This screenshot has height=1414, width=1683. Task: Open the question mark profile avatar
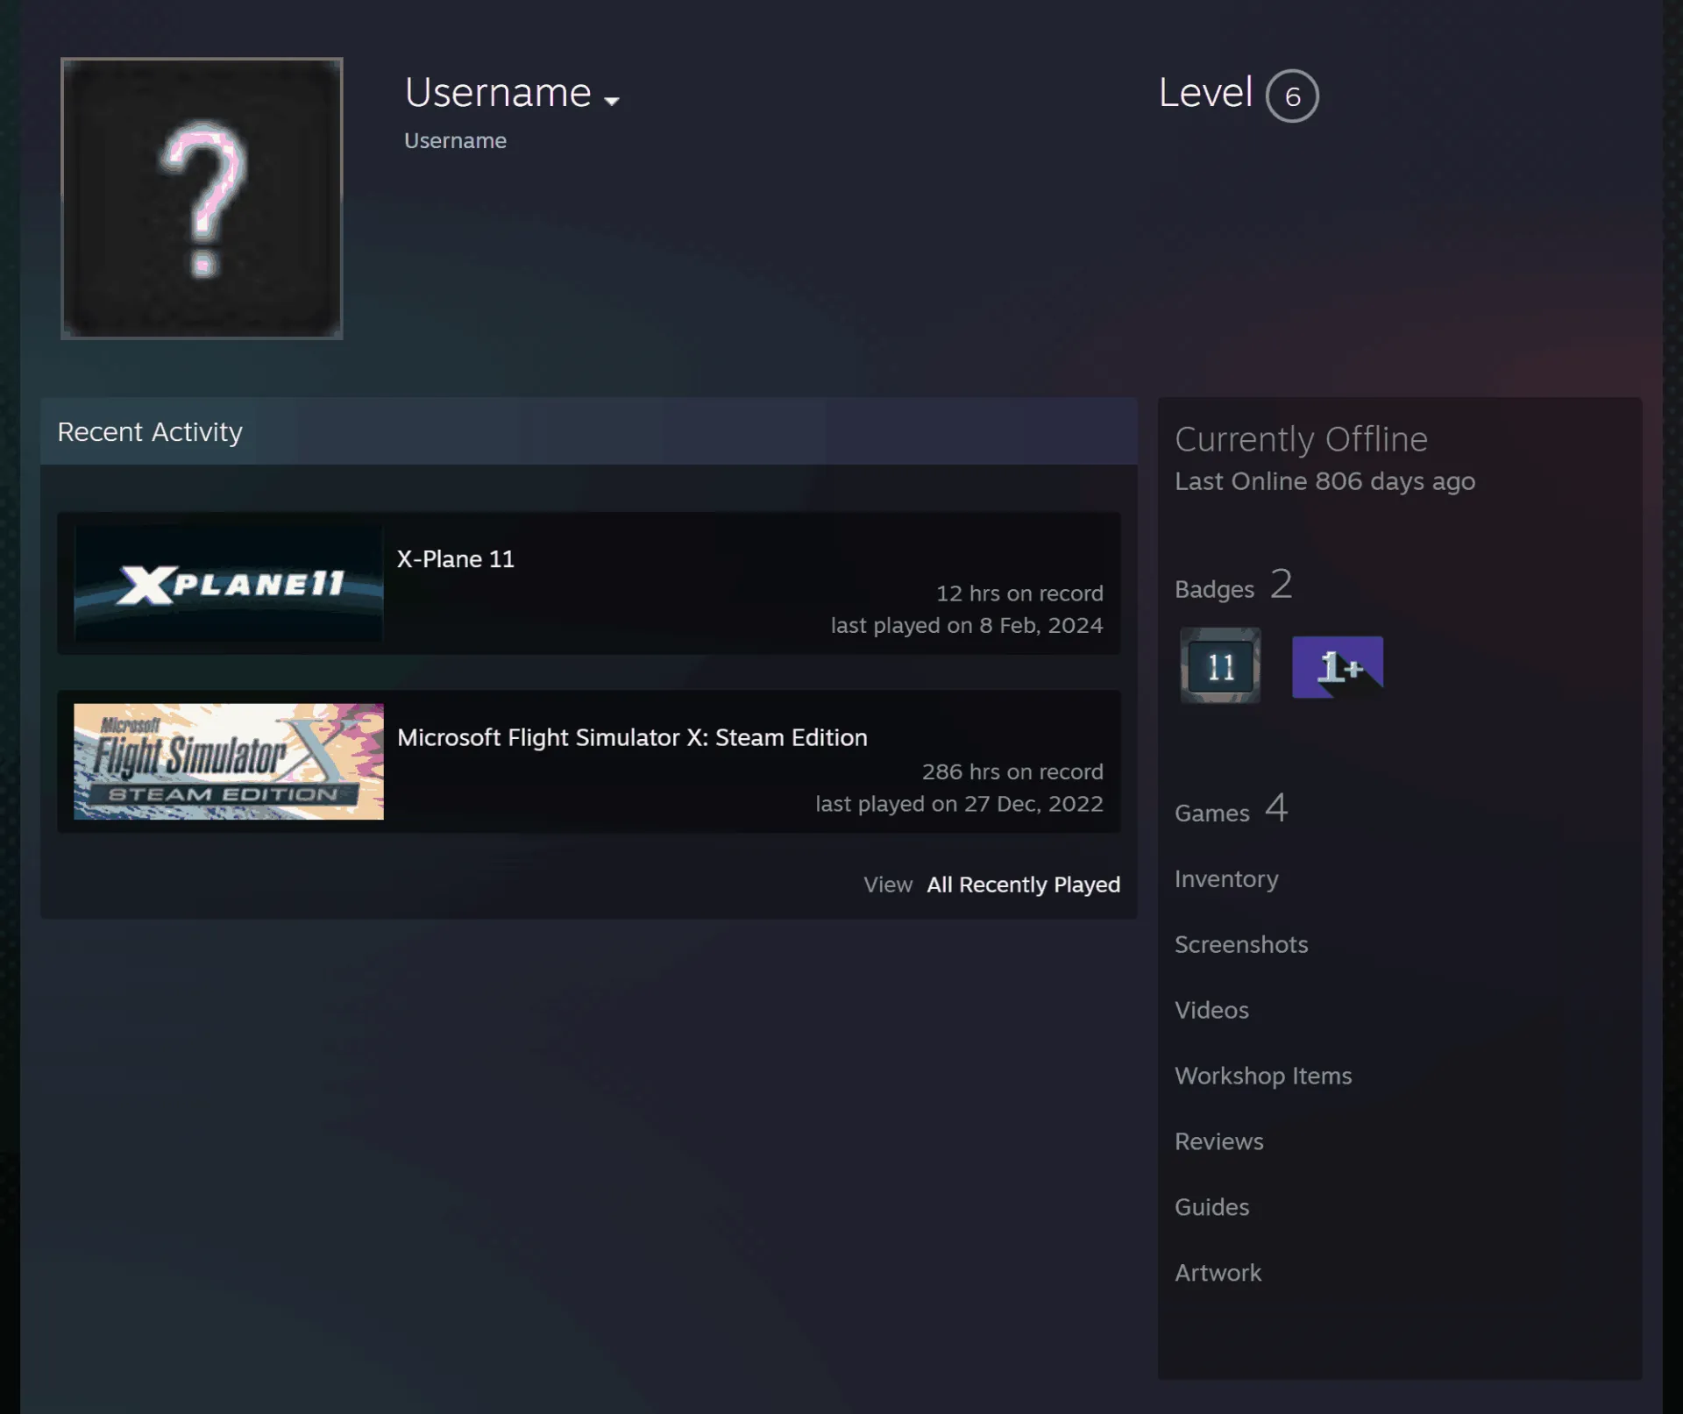click(202, 198)
